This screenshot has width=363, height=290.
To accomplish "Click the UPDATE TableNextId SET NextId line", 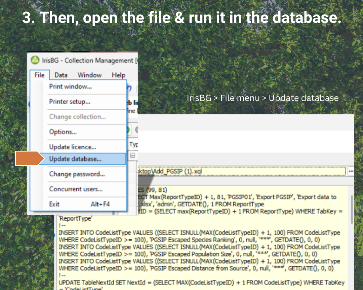I will (x=202, y=283).
